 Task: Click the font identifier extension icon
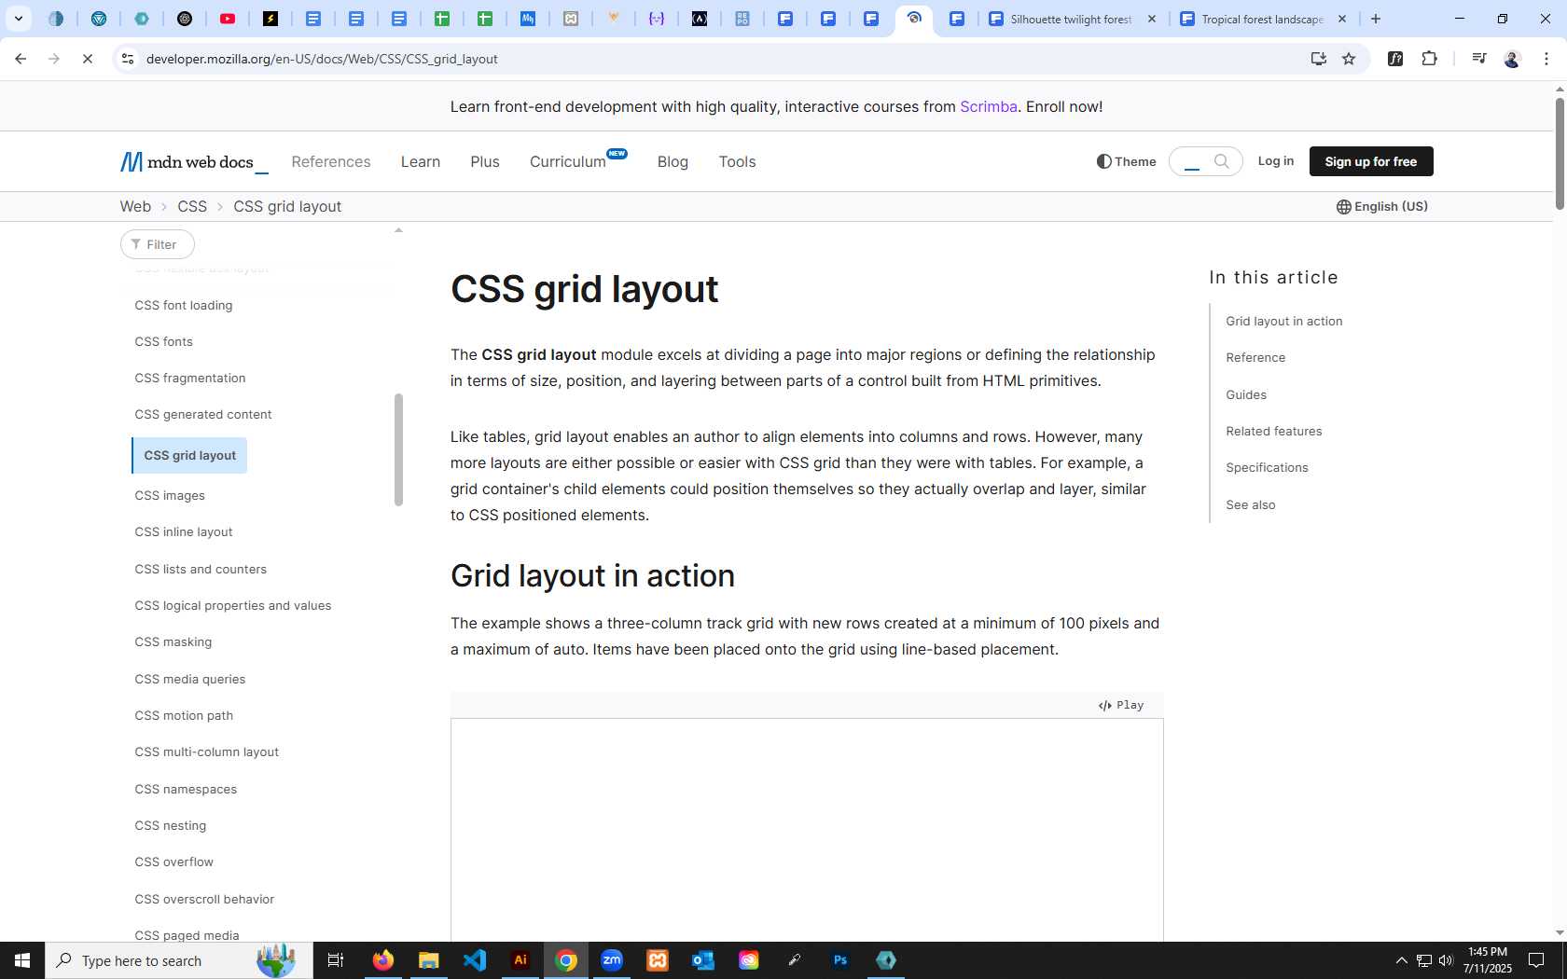pyautogui.click(x=1395, y=59)
